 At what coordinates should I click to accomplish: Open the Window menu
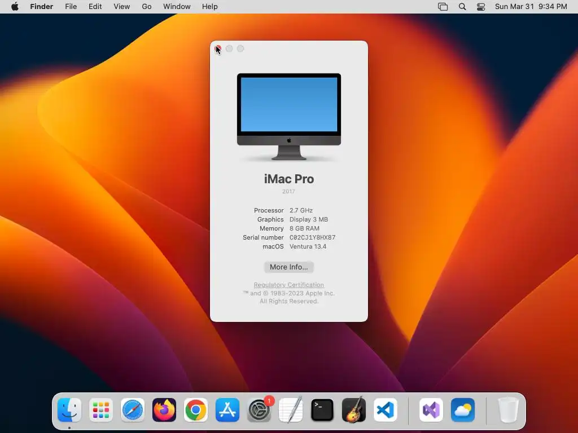point(177,7)
